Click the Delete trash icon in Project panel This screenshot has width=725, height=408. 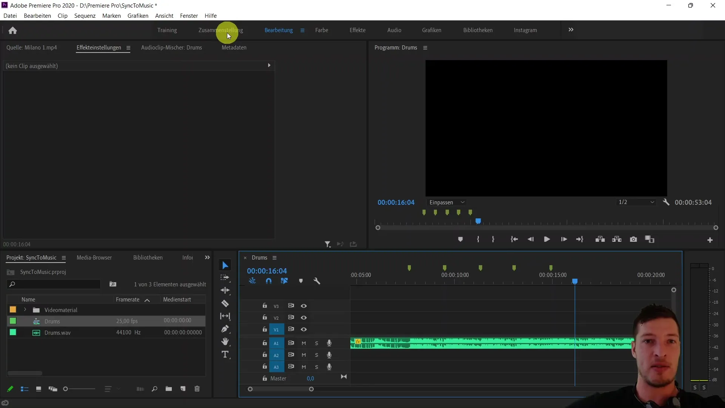(x=197, y=389)
